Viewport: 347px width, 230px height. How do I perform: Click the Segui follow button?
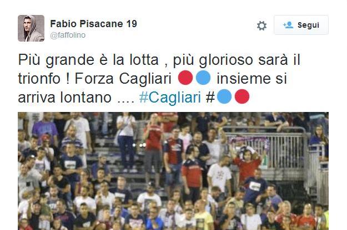pyautogui.click(x=301, y=25)
